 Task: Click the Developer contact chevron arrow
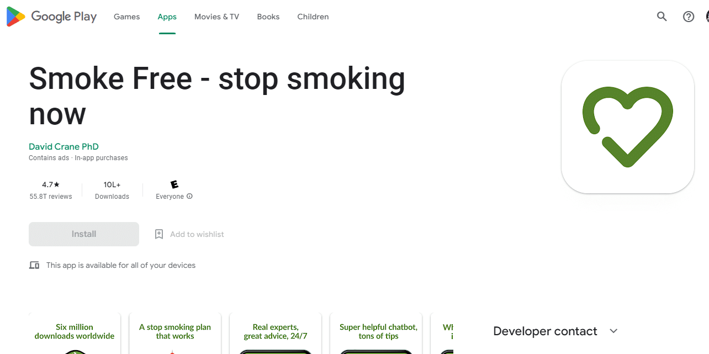tap(613, 331)
